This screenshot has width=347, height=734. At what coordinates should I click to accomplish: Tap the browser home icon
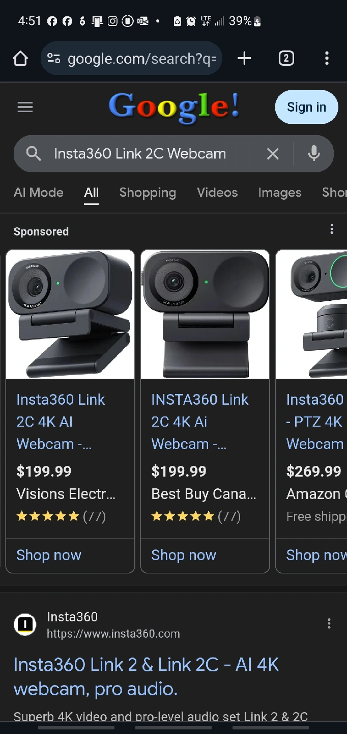coord(20,59)
